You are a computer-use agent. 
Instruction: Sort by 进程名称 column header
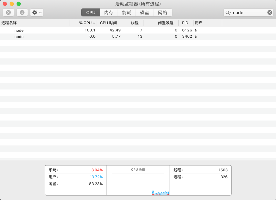tap(9, 23)
